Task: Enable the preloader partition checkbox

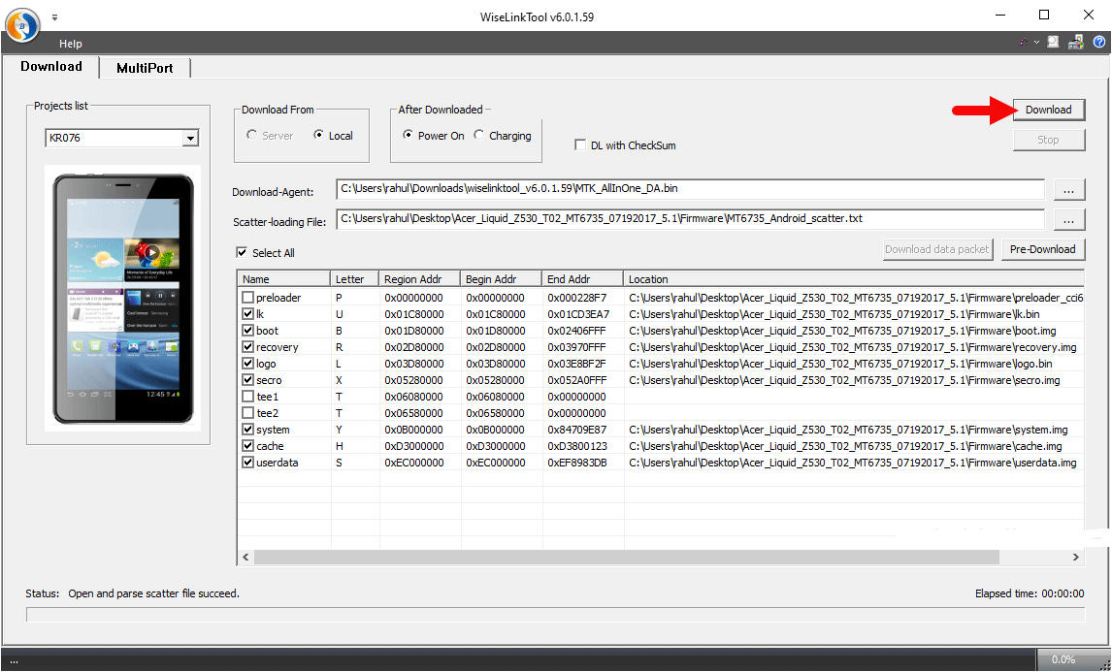Action: [x=248, y=298]
